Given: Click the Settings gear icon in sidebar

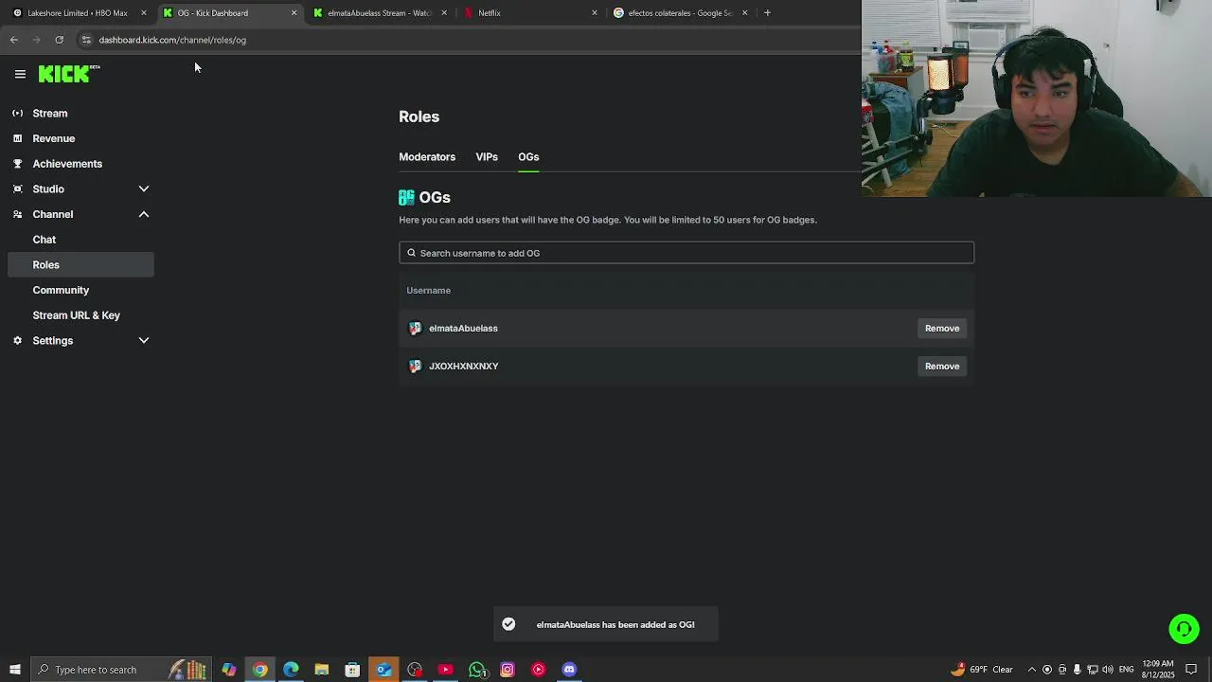Looking at the screenshot, I should coord(17,340).
